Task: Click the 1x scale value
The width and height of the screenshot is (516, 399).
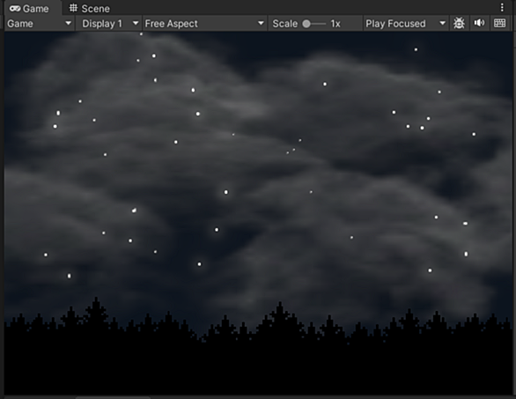Action: click(x=335, y=24)
